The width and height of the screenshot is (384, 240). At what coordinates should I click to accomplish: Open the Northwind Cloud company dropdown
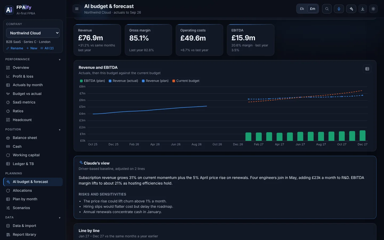coord(33,33)
